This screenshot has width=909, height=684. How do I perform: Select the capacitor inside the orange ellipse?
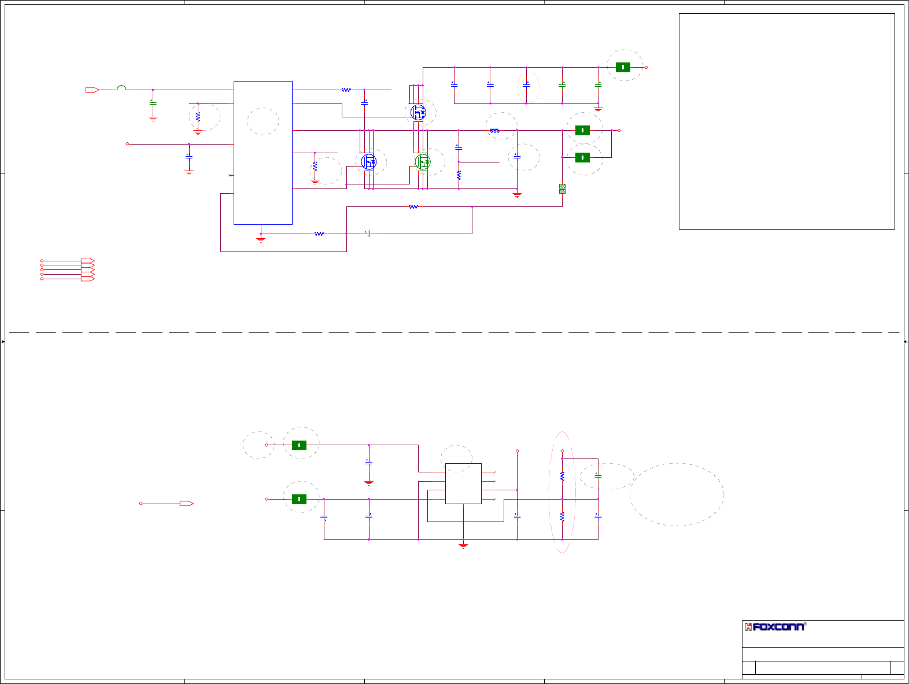coord(526,84)
